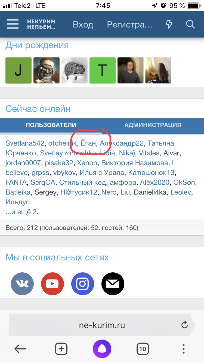Open browser three-dot options menu
Image resolution: width=204 pixels, height=363 pixels.
coord(184,349)
